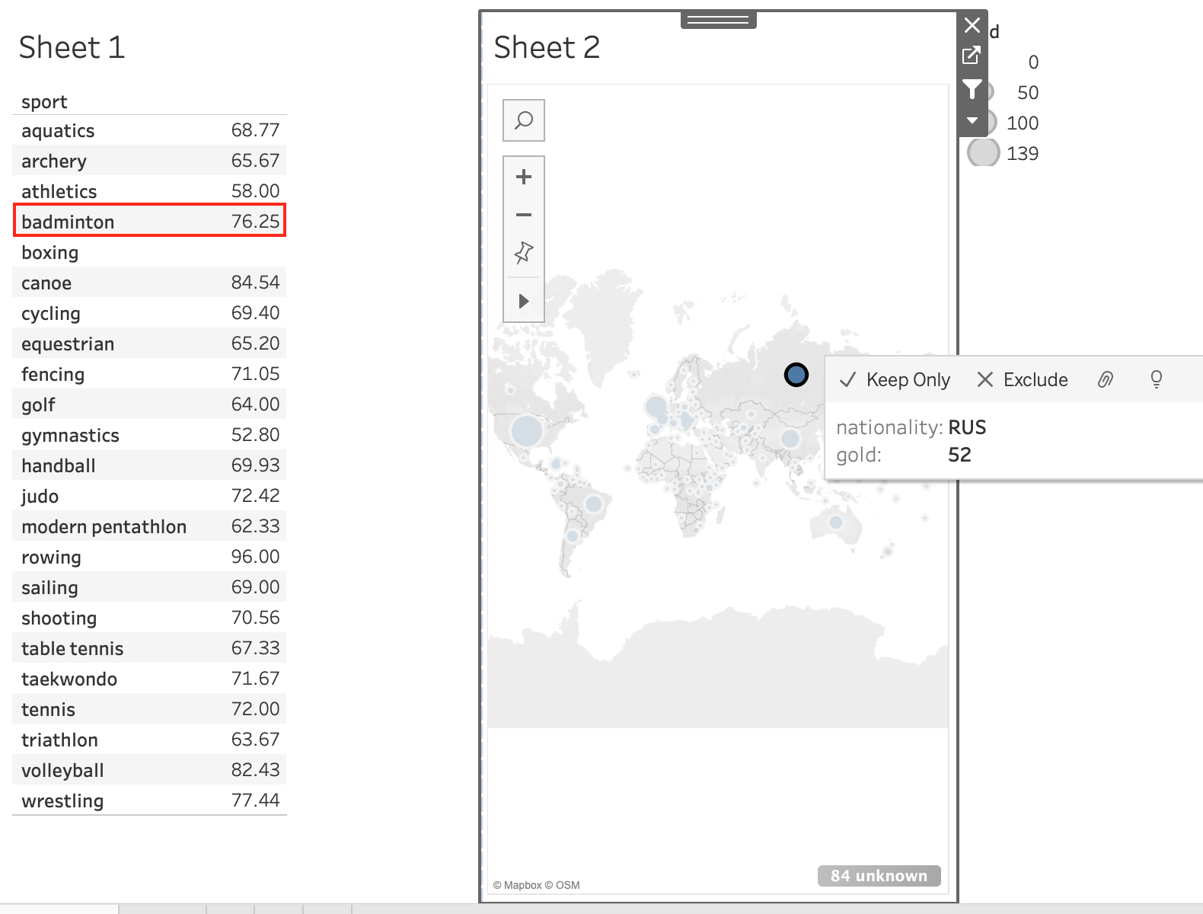Open the OSM attribution link
1203x914 pixels.
[568, 885]
